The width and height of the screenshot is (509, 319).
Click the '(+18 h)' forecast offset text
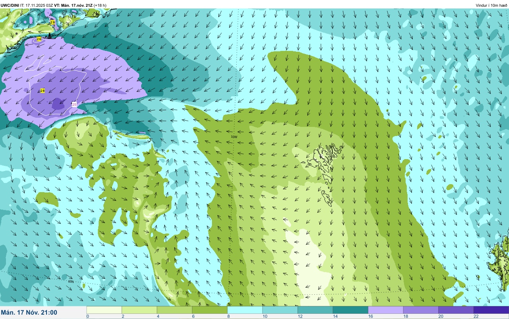[x=100, y=5]
